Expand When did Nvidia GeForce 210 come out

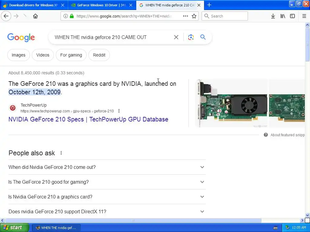(107, 167)
